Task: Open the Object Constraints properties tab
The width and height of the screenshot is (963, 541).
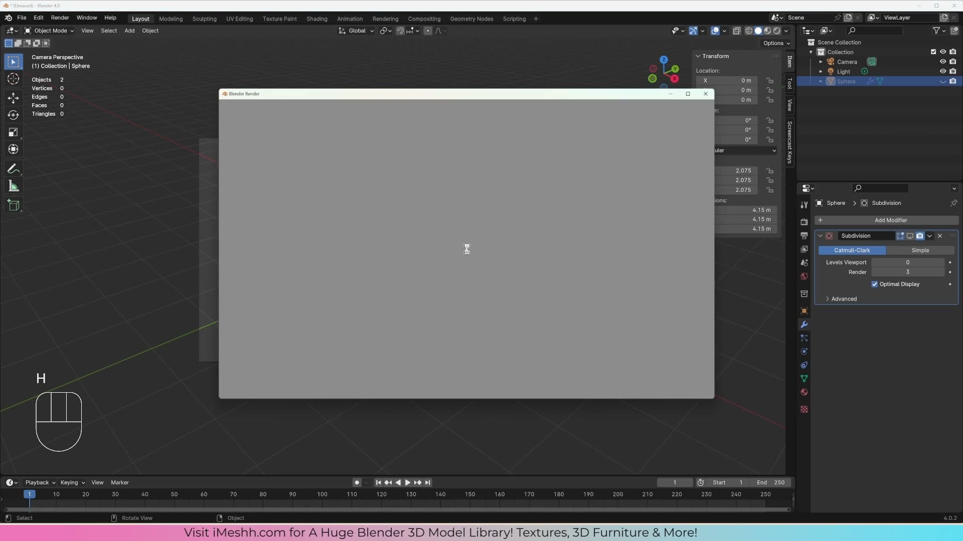Action: click(804, 365)
